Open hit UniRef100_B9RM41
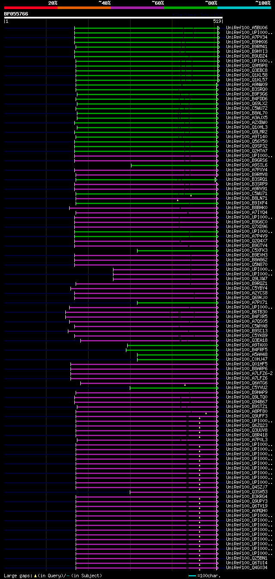This screenshot has height=579, width=275. click(247, 46)
